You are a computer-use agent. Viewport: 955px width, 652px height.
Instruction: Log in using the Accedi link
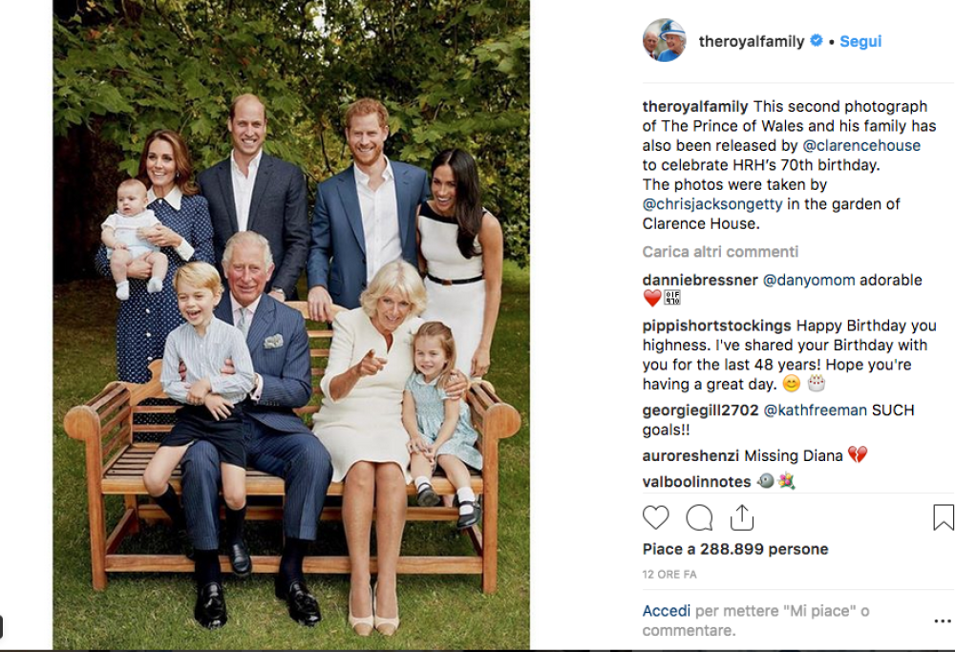(667, 611)
